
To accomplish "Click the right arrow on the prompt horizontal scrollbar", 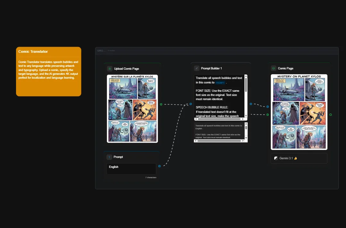I will click(x=243, y=119).
